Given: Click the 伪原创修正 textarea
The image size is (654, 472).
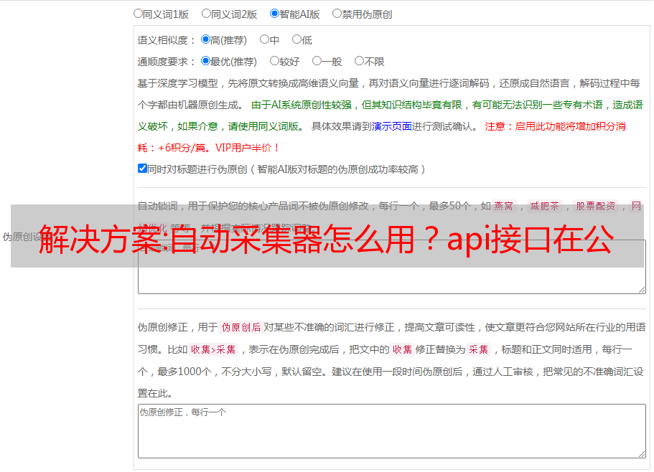Looking at the screenshot, I should [392, 431].
